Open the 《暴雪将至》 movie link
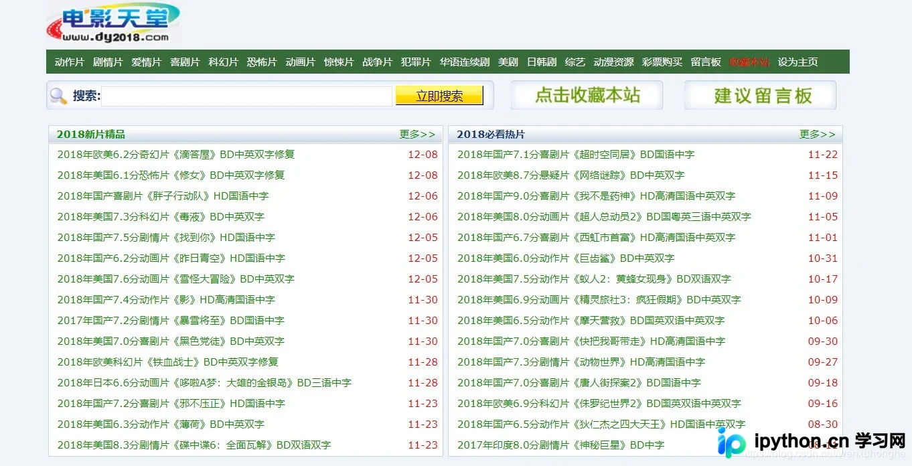This screenshot has width=912, height=466. tap(171, 321)
